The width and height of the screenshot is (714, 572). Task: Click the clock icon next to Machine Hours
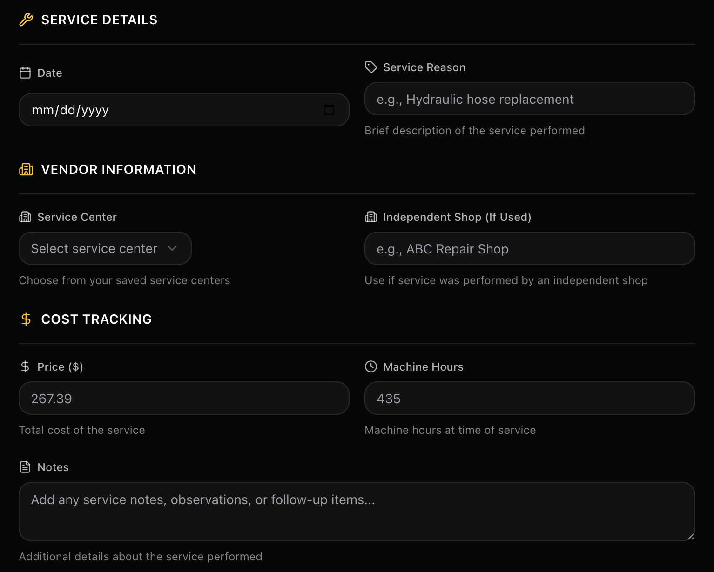coord(370,366)
